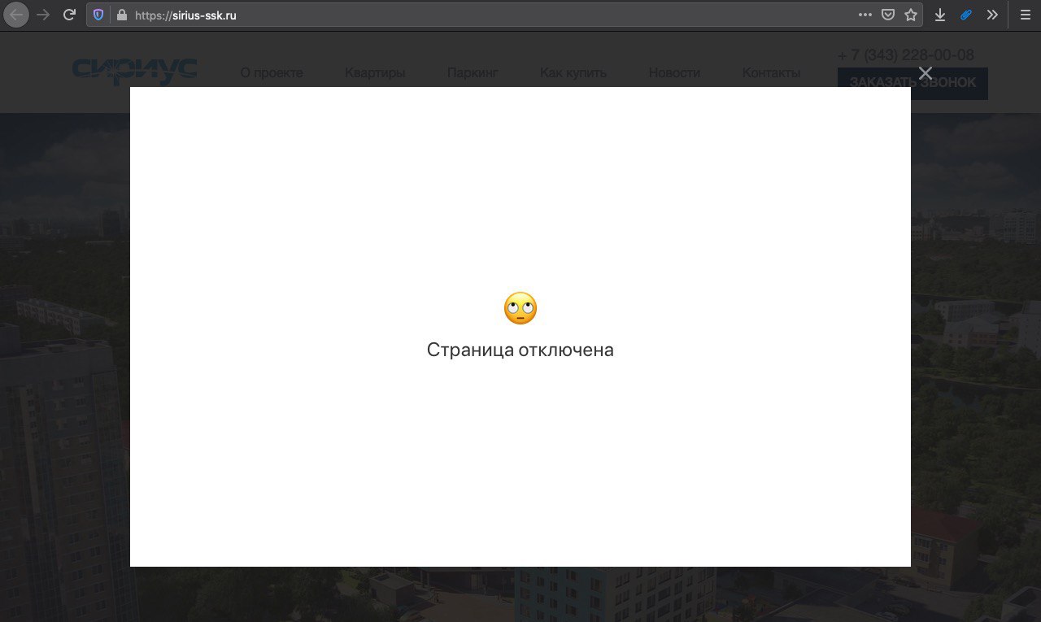Close the popup with X button

pos(926,73)
